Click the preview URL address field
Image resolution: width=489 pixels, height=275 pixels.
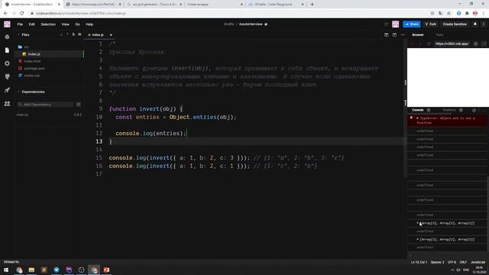452,44
